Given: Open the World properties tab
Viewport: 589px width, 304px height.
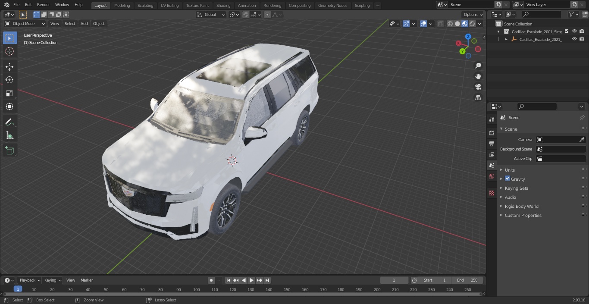Looking at the screenshot, I should coord(492,176).
